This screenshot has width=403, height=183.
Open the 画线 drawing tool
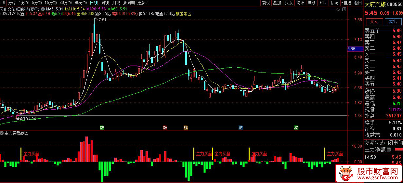(311, 3)
